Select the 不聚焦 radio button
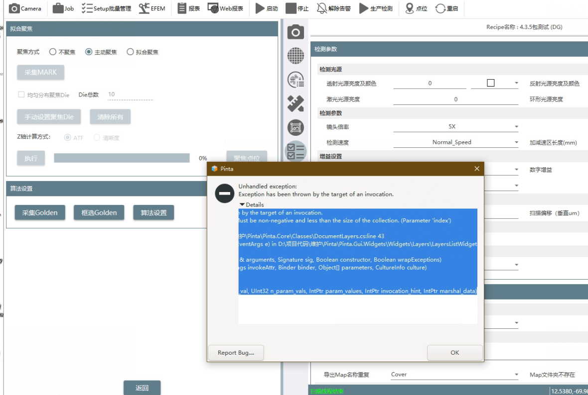Image resolution: width=588 pixels, height=395 pixels. click(52, 52)
